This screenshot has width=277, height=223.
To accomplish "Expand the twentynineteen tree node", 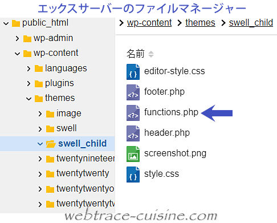I will pos(40,159).
